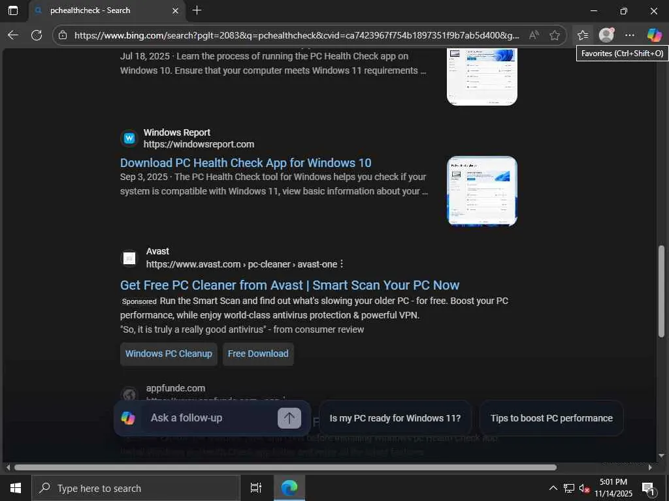Click the Copilot icon in follow-up box
The width and height of the screenshot is (669, 501).
[128, 418]
